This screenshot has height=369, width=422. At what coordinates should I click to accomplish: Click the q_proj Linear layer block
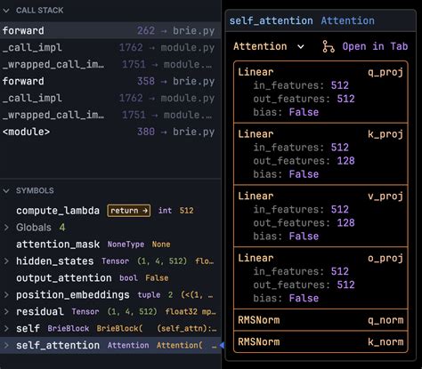click(321, 92)
